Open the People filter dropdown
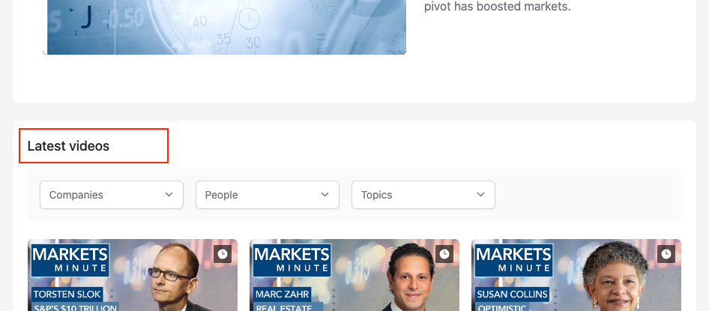The width and height of the screenshot is (709, 311). point(268,195)
